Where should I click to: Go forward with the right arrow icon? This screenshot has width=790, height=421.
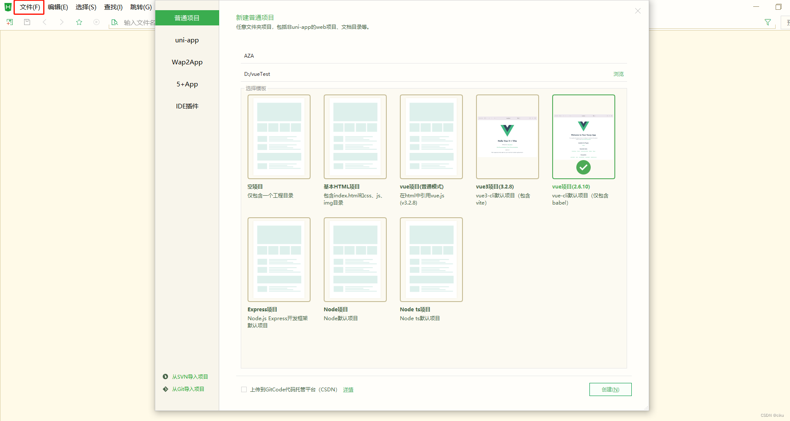coord(62,22)
